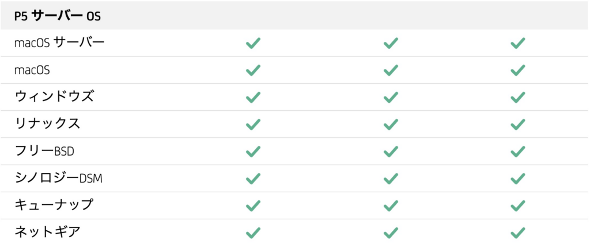
Task: Click the leftmost checkmark in macOS サーバー row
Action: point(254,43)
